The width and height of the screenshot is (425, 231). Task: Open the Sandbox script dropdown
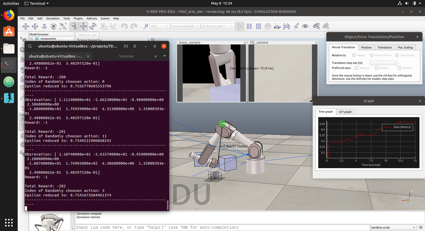coord(393,227)
